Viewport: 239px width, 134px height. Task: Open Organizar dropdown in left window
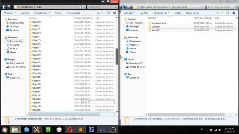tap(10, 13)
